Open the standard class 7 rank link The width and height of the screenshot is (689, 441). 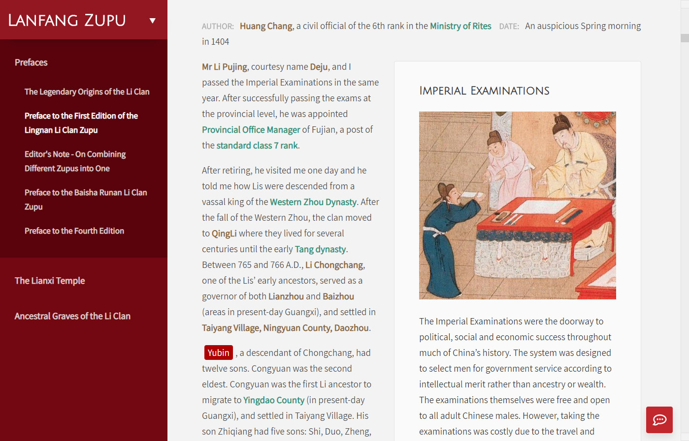257,146
